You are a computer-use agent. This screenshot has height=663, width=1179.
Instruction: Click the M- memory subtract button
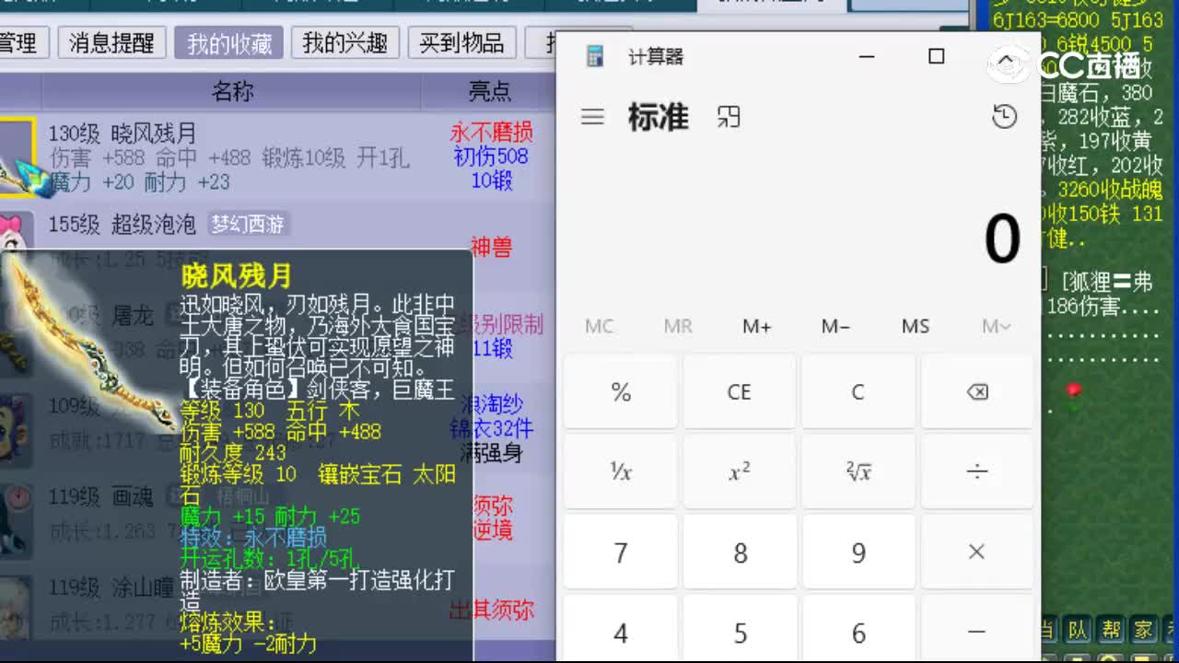coord(835,326)
